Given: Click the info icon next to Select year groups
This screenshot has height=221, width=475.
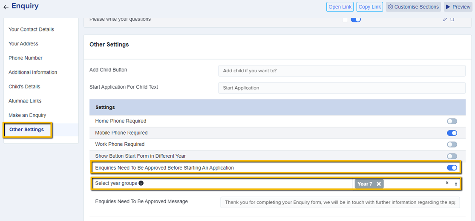Looking at the screenshot, I should click(x=141, y=184).
